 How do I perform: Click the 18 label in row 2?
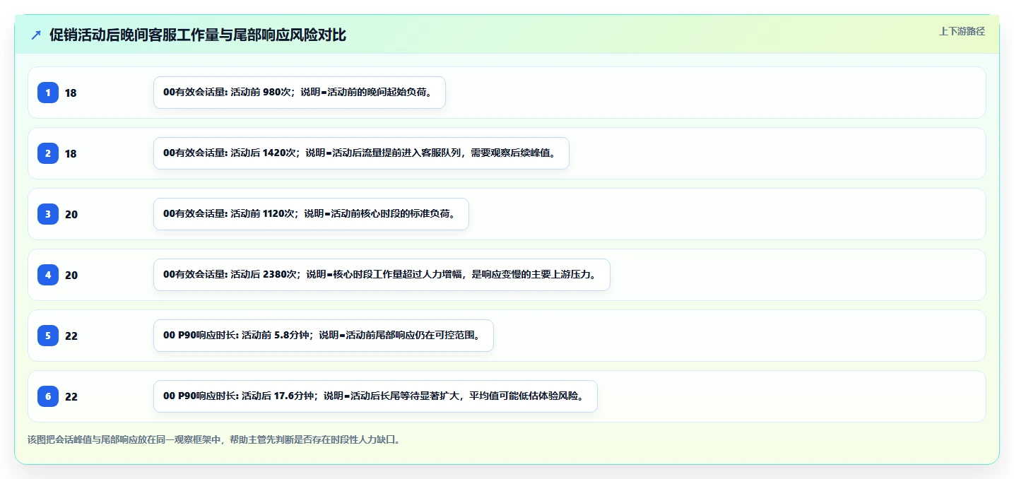coord(71,154)
